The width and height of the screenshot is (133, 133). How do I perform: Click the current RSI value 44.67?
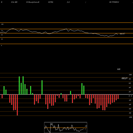122,34
